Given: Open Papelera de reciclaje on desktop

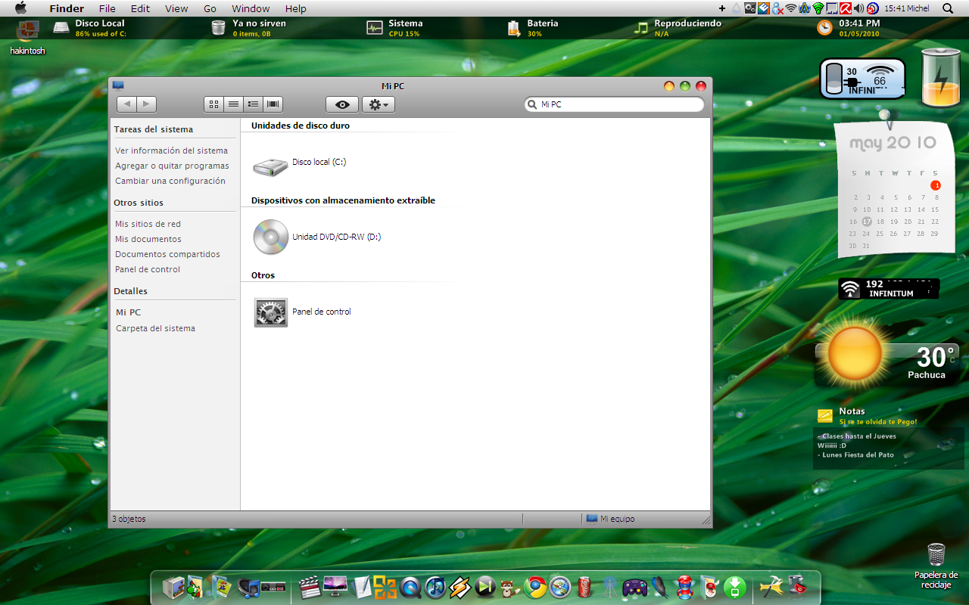Looking at the screenshot, I should click(936, 566).
